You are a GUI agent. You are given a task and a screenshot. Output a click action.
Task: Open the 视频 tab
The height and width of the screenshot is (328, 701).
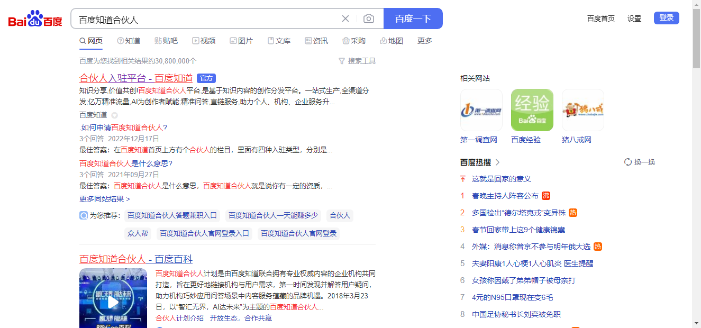tap(204, 41)
